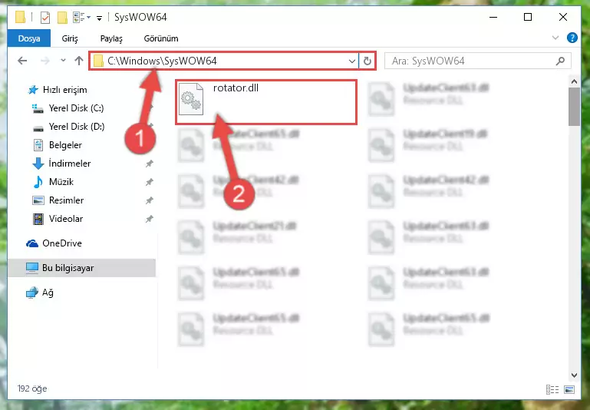Click the rotator.dll gear file icon

click(191, 98)
